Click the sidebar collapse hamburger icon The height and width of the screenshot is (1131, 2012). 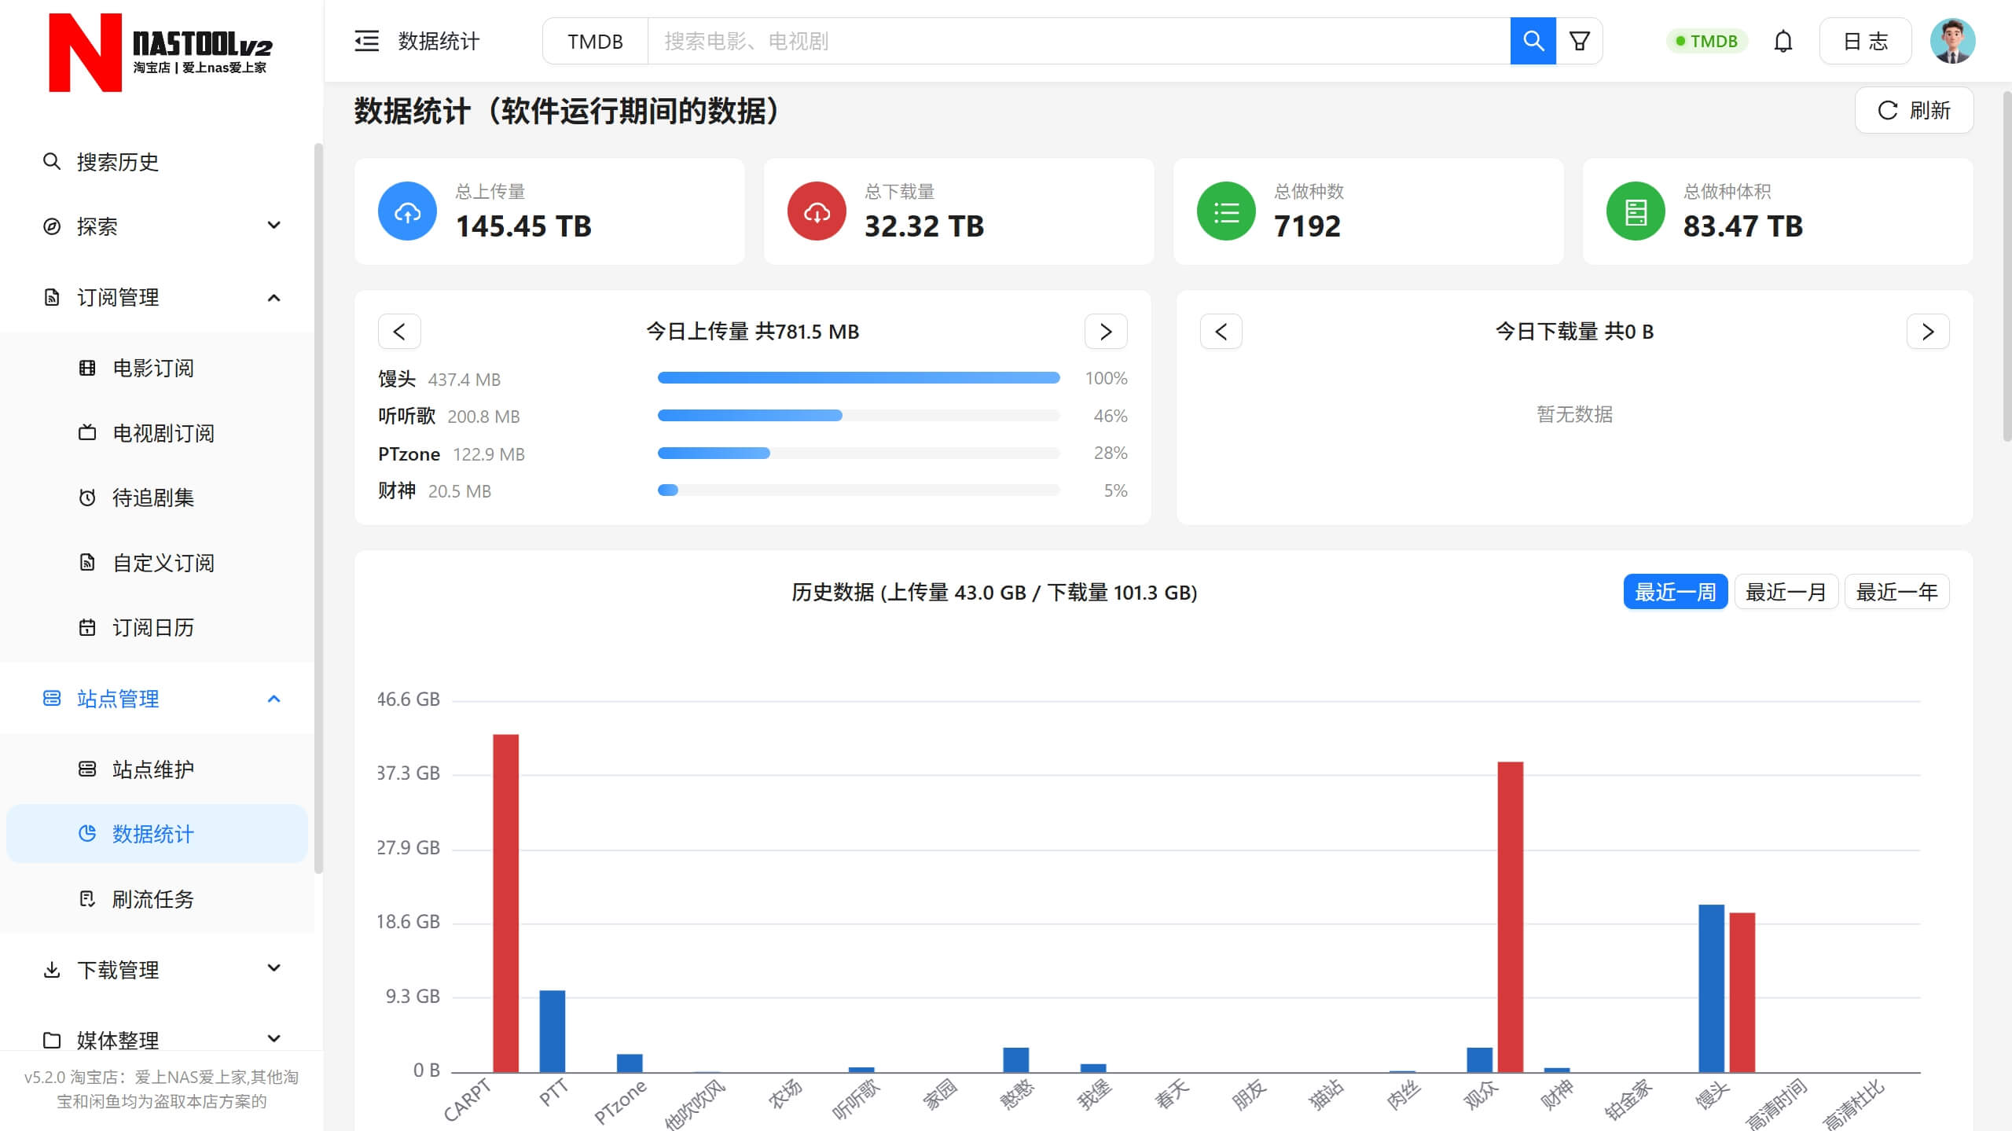point(366,41)
